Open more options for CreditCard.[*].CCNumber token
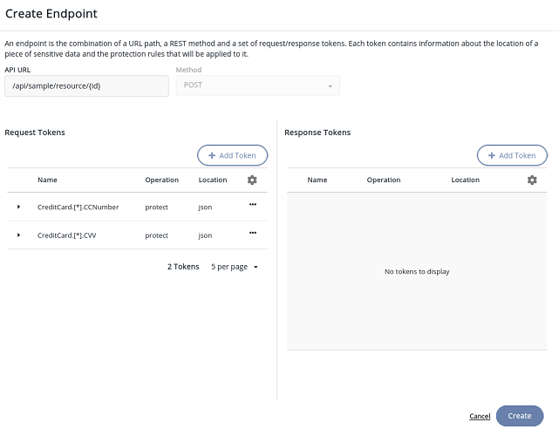The image size is (559, 429). pyautogui.click(x=253, y=204)
